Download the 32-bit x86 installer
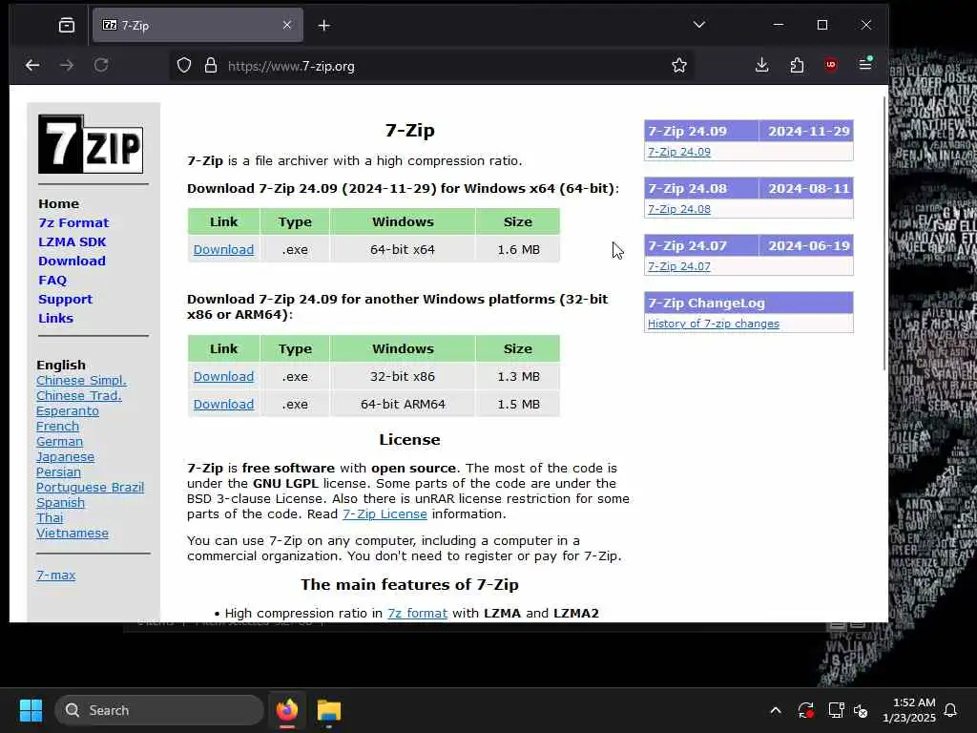 coord(223,376)
